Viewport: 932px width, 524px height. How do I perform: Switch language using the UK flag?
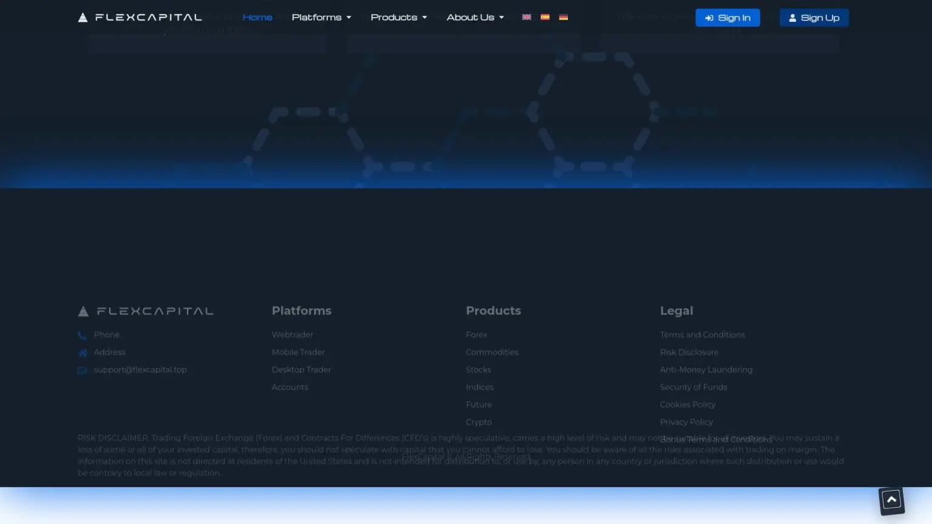click(527, 18)
